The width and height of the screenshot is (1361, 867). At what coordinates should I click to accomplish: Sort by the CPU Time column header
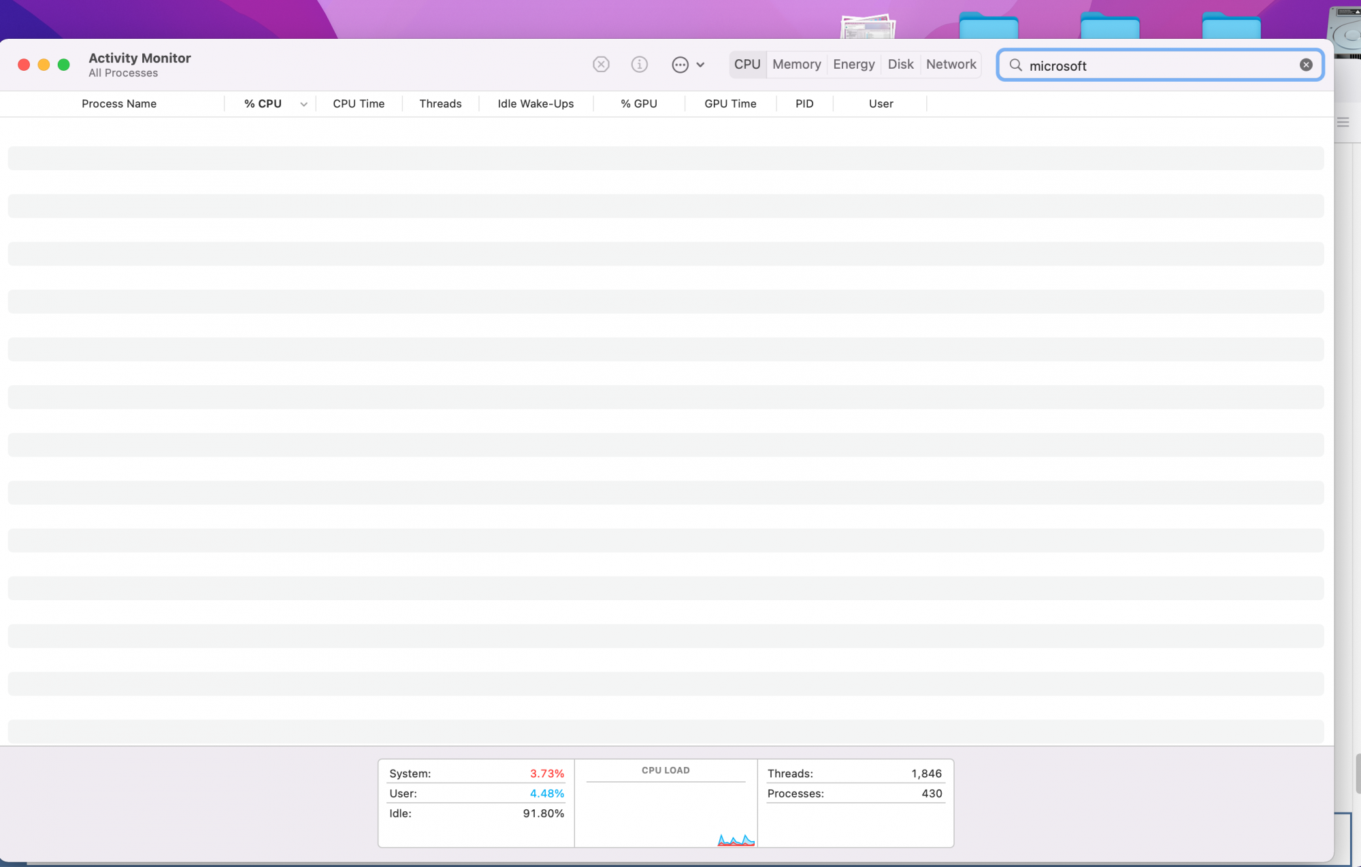tap(359, 104)
